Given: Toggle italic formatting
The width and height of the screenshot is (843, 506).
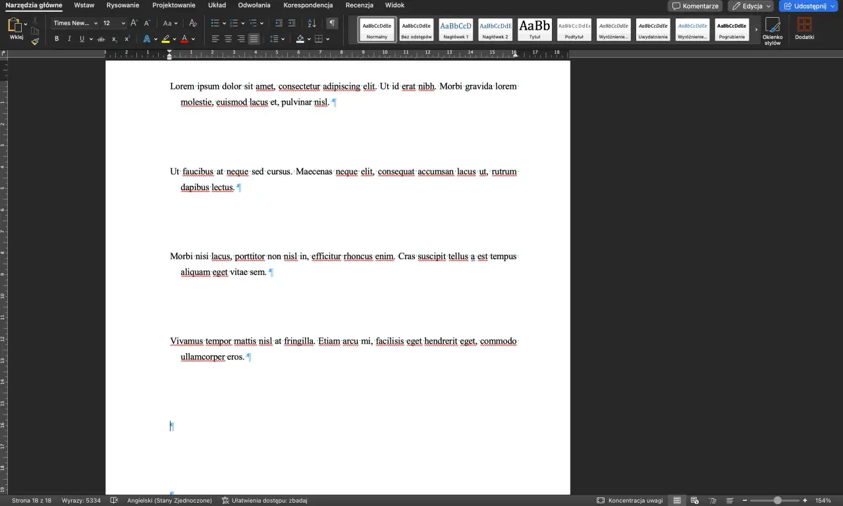Looking at the screenshot, I should click(69, 39).
